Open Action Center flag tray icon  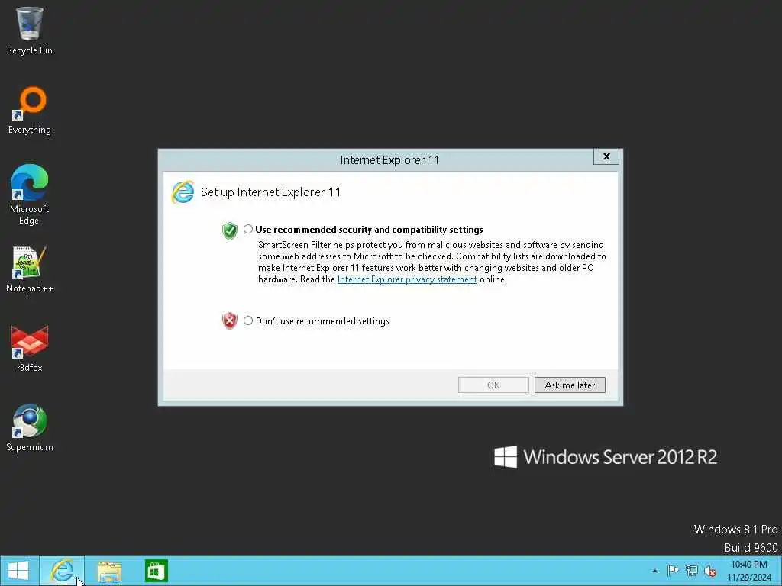[673, 571]
